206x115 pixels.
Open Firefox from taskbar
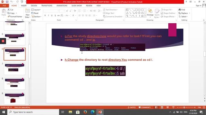click(x=85, y=112)
